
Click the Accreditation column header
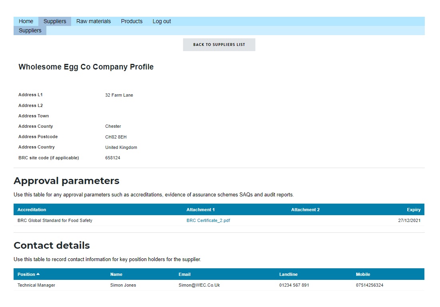tap(32, 210)
